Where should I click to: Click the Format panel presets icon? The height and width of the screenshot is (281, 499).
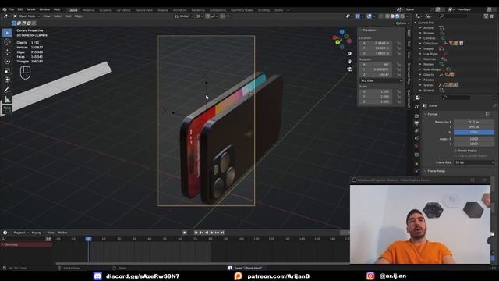pos(487,114)
